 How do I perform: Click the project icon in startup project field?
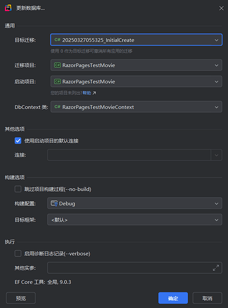click(x=57, y=81)
